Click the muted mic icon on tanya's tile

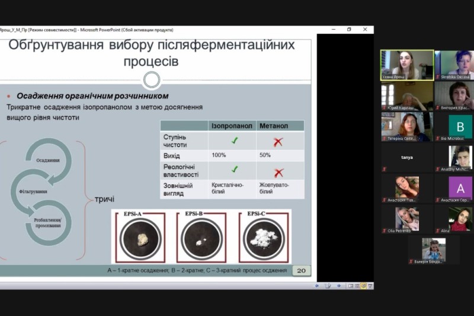click(384, 170)
